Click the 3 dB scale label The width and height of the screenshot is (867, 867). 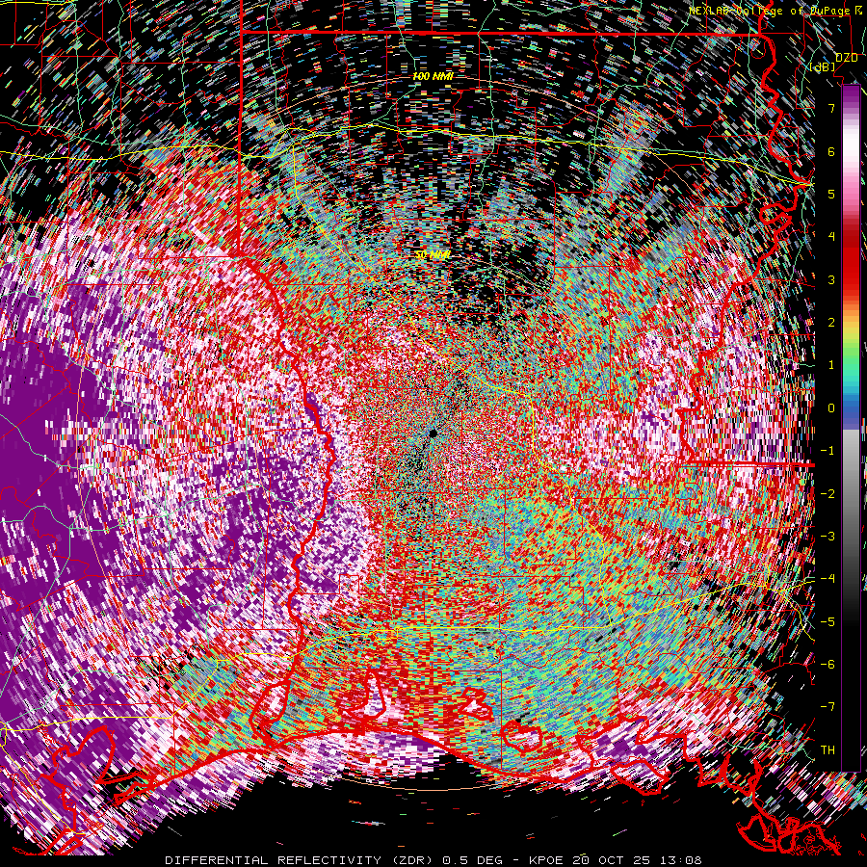tap(831, 279)
